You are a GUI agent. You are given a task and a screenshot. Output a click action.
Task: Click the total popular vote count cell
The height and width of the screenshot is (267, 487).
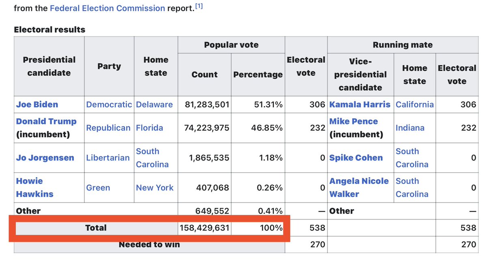click(x=204, y=228)
